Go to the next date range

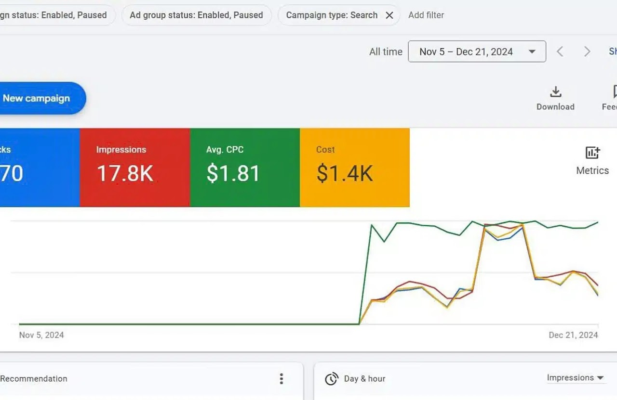(587, 52)
